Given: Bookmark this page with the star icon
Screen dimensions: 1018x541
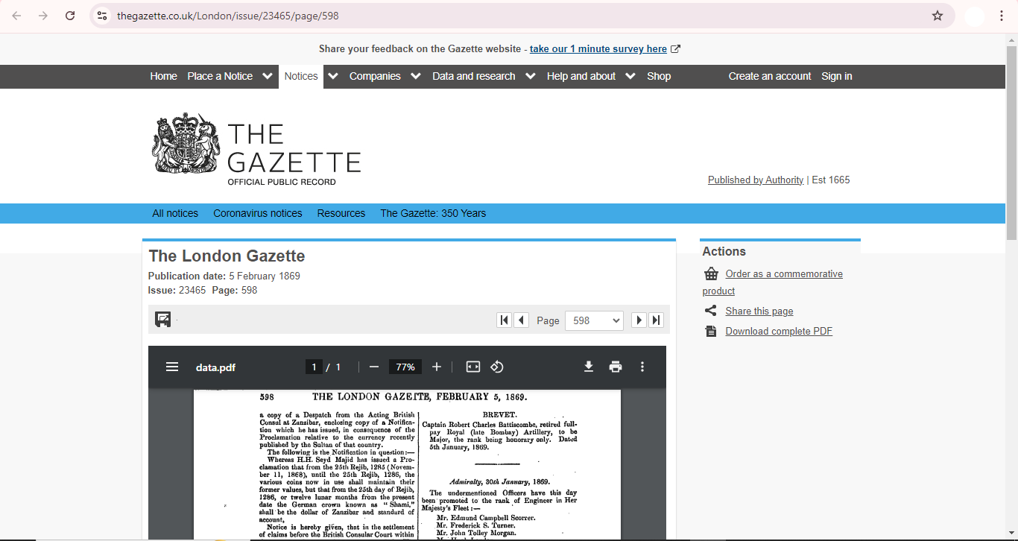Looking at the screenshot, I should (938, 16).
